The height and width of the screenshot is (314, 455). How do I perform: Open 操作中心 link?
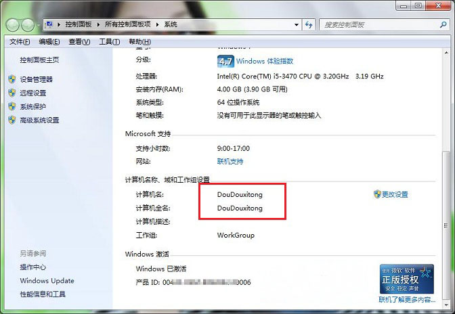[32, 267]
